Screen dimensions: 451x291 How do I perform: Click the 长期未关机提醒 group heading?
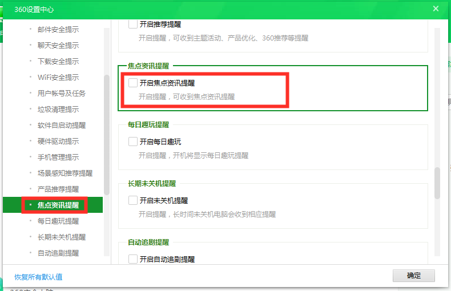pyautogui.click(x=152, y=184)
